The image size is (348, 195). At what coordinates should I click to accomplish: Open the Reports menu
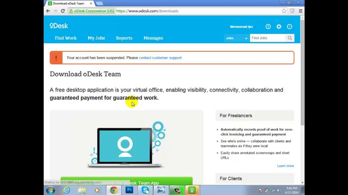pos(124,38)
